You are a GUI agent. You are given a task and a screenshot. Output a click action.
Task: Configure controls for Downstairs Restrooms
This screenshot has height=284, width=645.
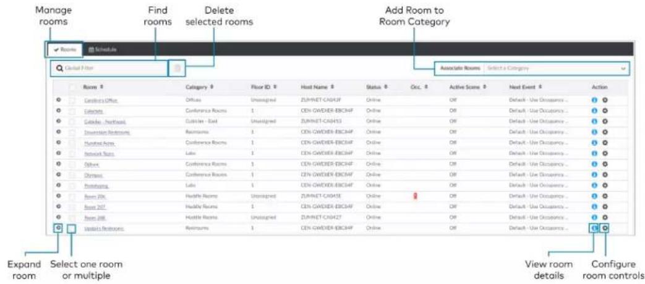[x=605, y=132]
